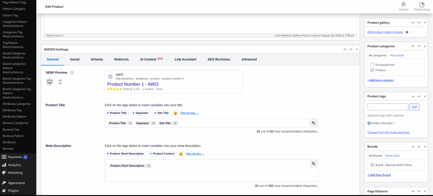Collapse the Product gallery panel
This screenshot has width=433, height=196.
click(x=425, y=23)
